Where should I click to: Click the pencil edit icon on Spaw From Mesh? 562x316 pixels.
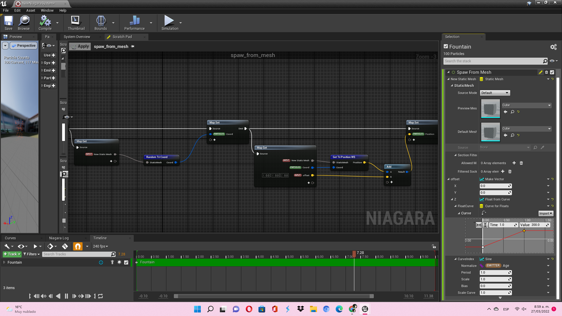(x=541, y=72)
